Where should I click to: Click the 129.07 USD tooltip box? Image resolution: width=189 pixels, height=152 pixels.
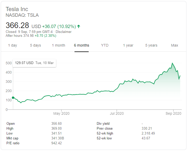click(x=34, y=63)
